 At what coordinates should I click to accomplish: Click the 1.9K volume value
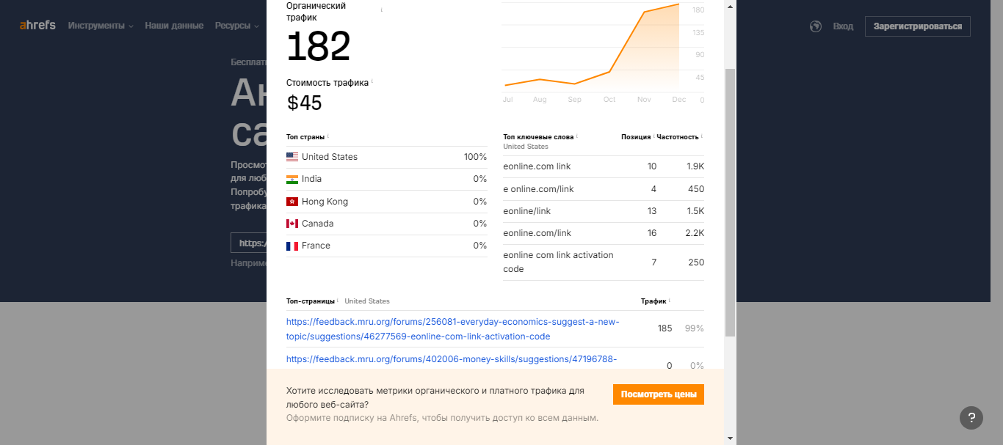(x=695, y=166)
